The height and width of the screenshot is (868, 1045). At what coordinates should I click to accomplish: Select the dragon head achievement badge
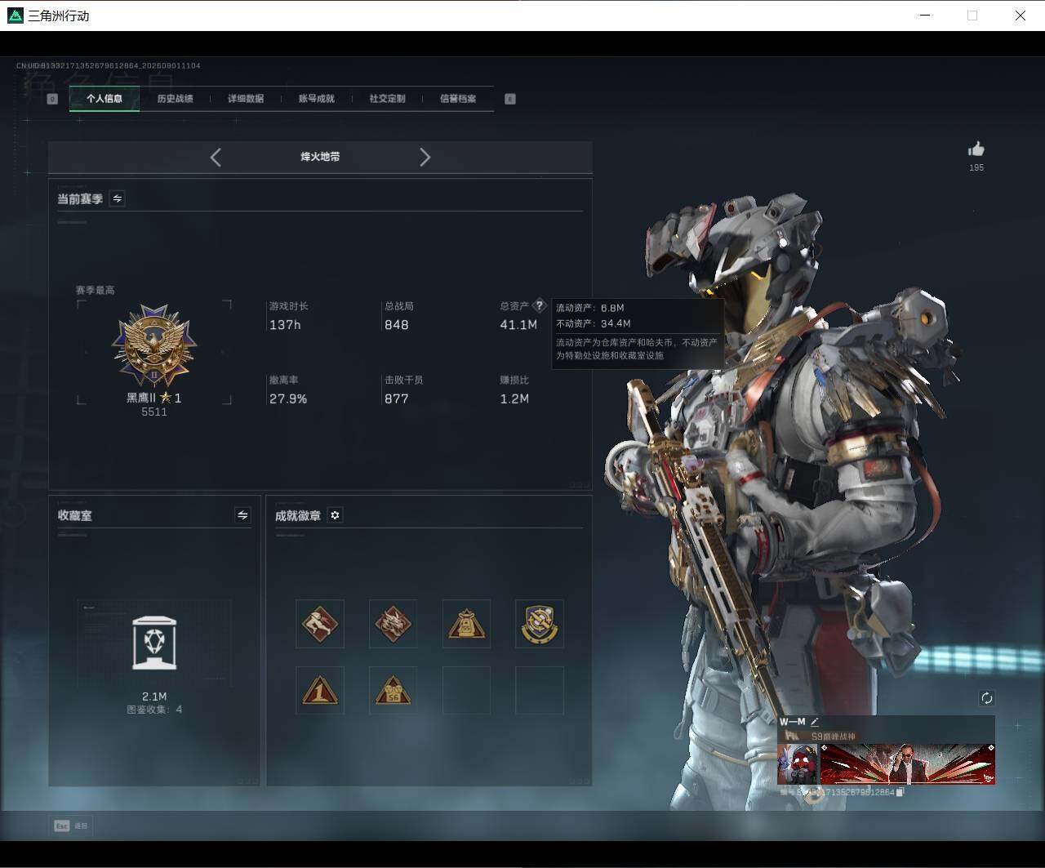(x=393, y=624)
